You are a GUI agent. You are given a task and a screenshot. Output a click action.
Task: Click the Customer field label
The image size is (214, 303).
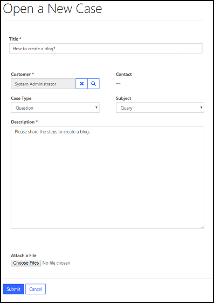[x=21, y=74]
